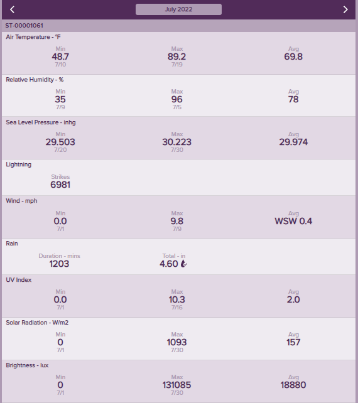Select Brightness average 18880 value

coord(293,385)
